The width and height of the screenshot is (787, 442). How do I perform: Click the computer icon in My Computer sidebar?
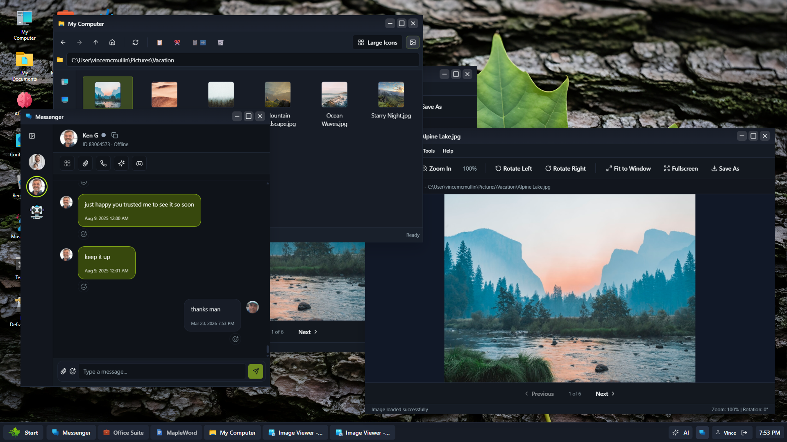[x=65, y=82]
